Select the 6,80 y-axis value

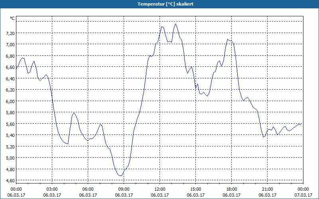pos(10,56)
